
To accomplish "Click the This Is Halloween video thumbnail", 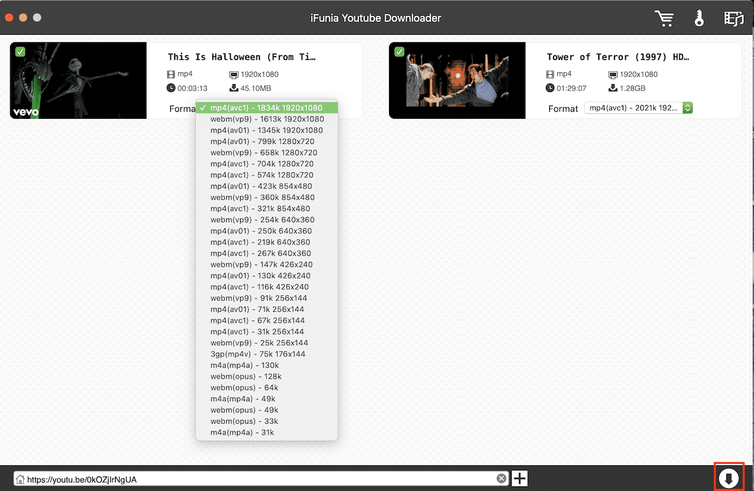I will [78, 80].
